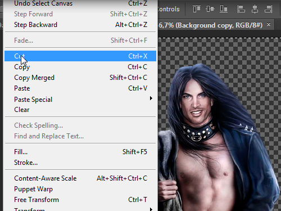The height and width of the screenshot is (211, 281).
Task: Open the Fill dialog entry
Action: point(80,152)
